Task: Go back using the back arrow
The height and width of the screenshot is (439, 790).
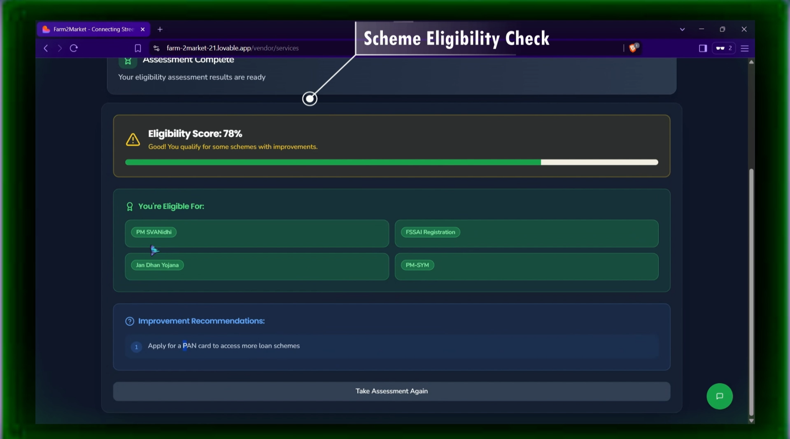Action: (x=46, y=48)
